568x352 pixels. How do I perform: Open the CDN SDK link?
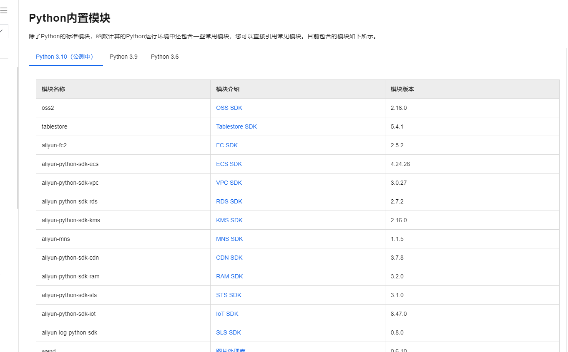point(229,258)
